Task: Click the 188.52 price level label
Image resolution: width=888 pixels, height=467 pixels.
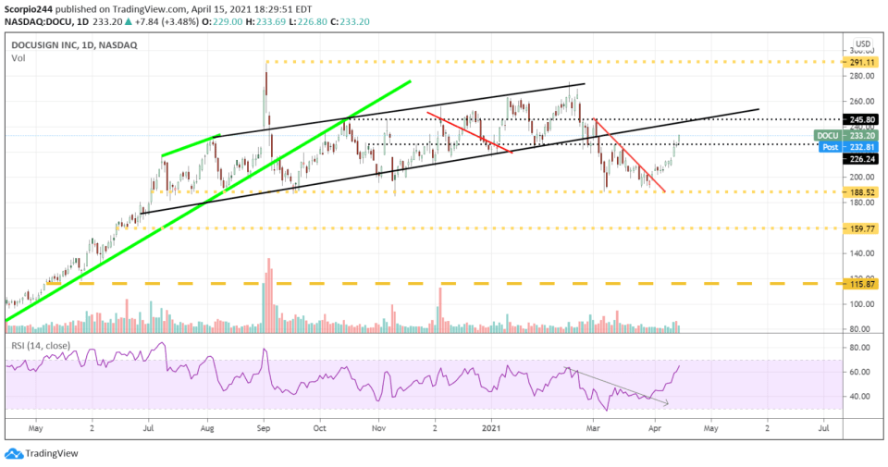Action: pyautogui.click(x=862, y=192)
